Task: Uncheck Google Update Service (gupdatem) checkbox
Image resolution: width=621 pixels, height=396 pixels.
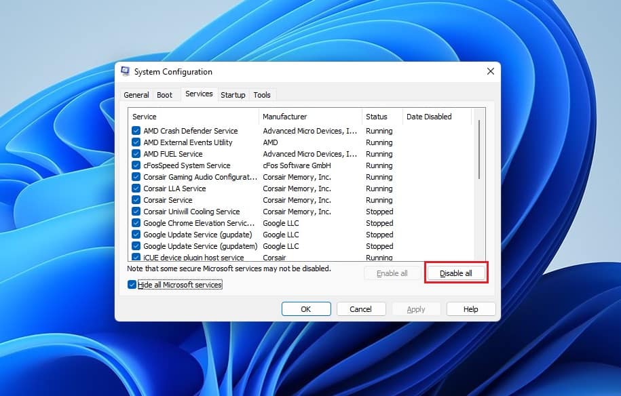Action: point(136,245)
